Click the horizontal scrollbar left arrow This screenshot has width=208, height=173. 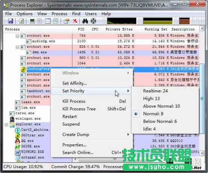click(75, 159)
